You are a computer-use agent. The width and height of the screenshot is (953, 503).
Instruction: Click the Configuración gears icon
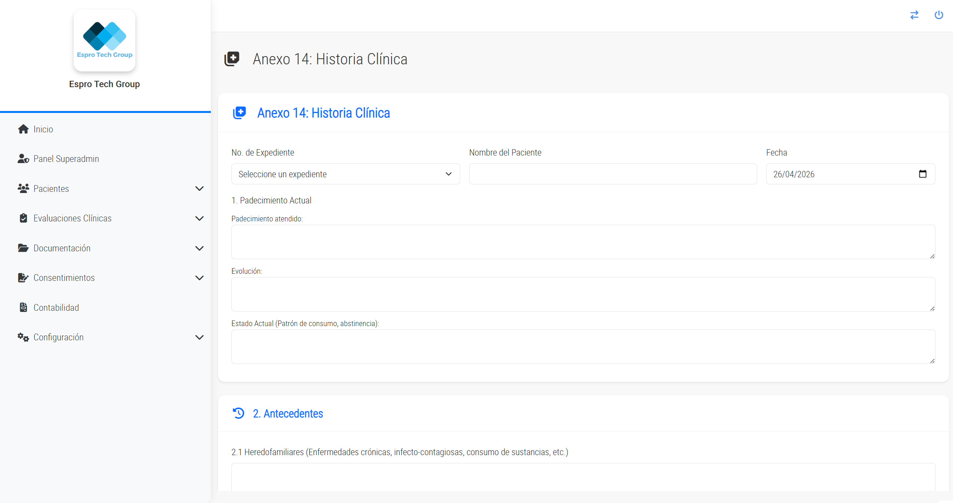(x=23, y=337)
